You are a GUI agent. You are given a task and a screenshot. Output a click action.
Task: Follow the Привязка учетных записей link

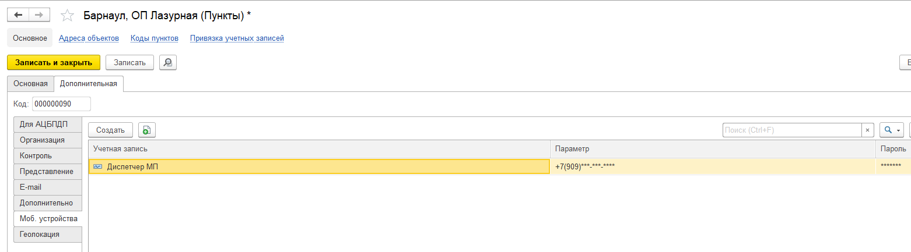coord(237,38)
